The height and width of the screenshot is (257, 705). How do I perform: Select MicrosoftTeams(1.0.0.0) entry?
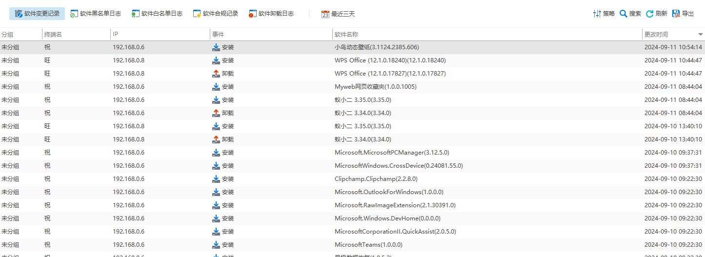[x=368, y=245]
